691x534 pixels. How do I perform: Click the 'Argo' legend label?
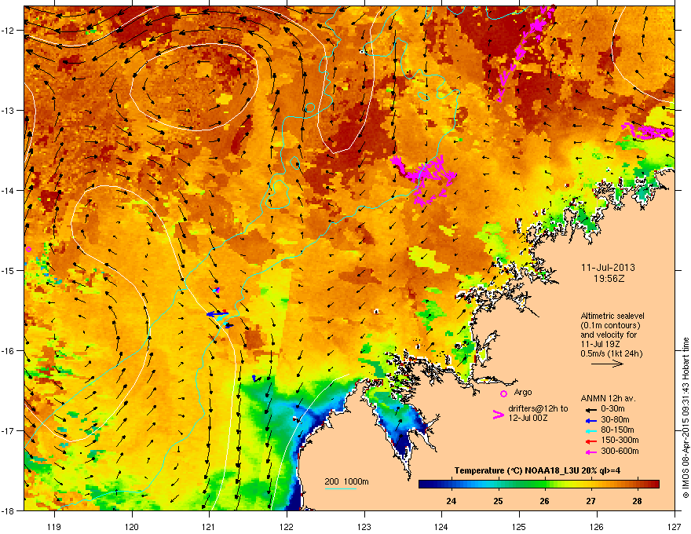tap(523, 392)
